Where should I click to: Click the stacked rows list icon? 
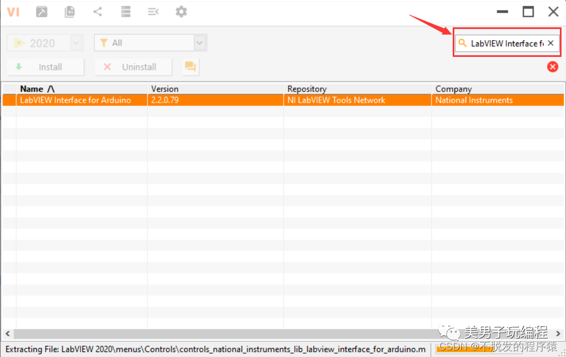pos(126,12)
